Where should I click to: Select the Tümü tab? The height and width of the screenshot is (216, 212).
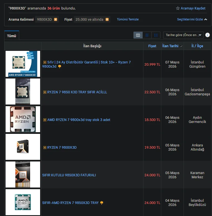coord(12,36)
